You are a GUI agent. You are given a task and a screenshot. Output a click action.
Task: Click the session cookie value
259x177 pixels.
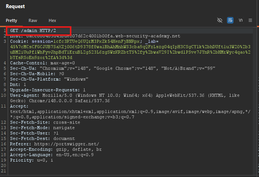click(96, 41)
